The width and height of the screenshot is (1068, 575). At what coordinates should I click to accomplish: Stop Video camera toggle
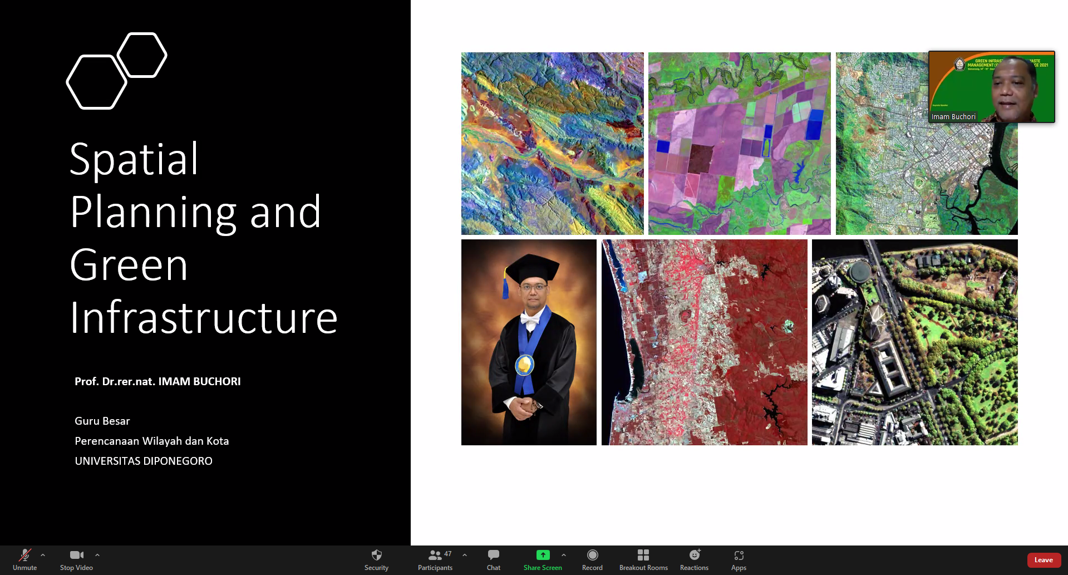click(x=76, y=559)
